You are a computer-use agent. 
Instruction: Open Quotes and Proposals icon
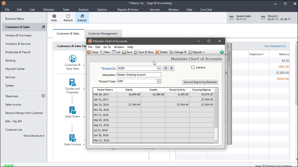click(72, 82)
